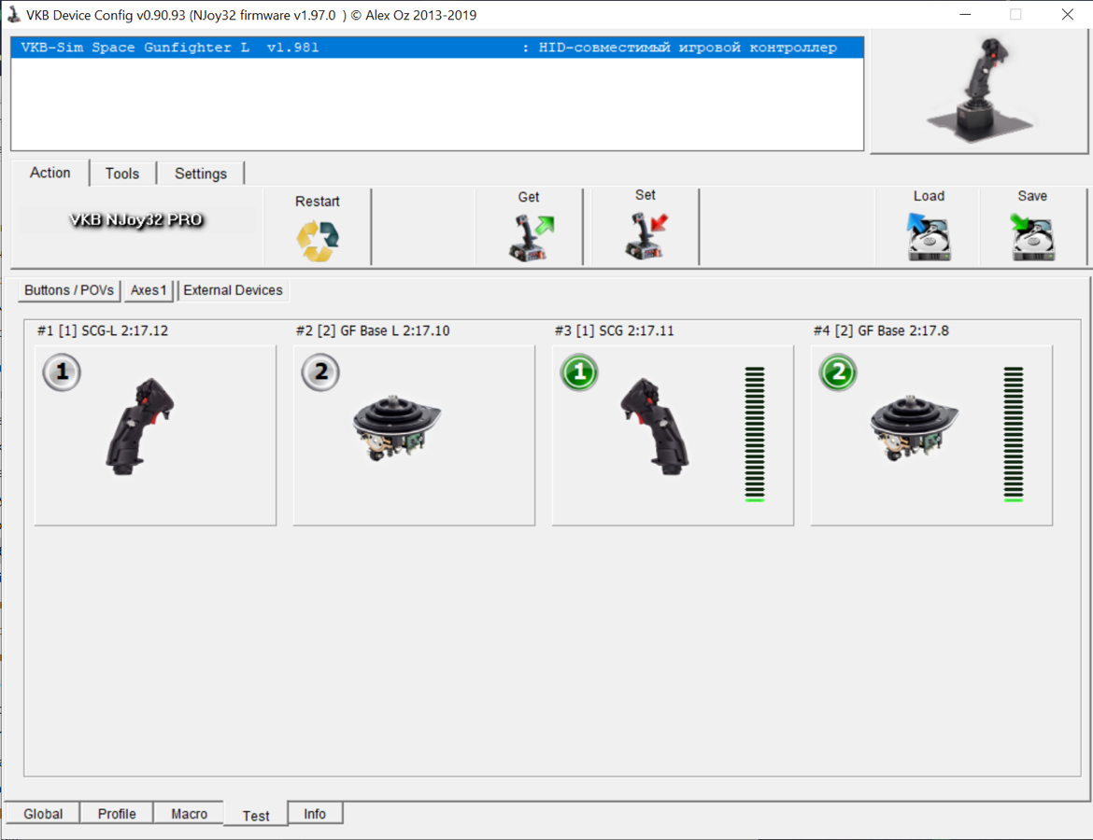Click the '#3 [1] SCG 2:17.11' label
The image size is (1093, 840).
coord(614,330)
